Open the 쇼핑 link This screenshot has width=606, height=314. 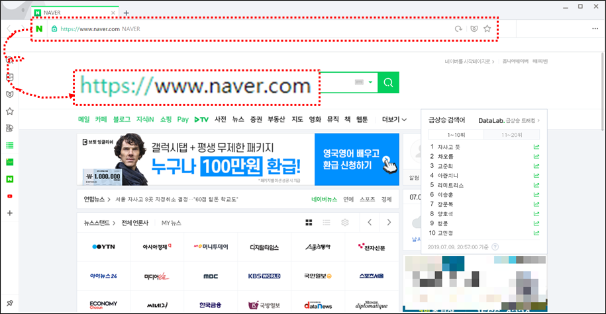click(166, 120)
